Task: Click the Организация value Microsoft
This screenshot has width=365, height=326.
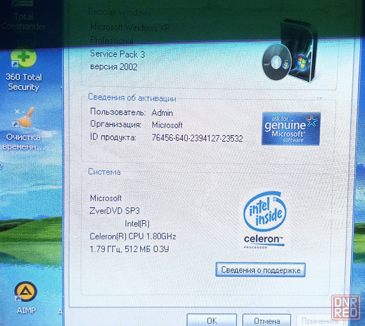Action: 167,125
